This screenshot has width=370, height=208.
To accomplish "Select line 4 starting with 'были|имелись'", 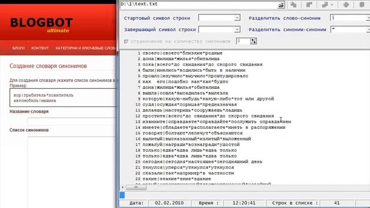I will click(194, 70).
